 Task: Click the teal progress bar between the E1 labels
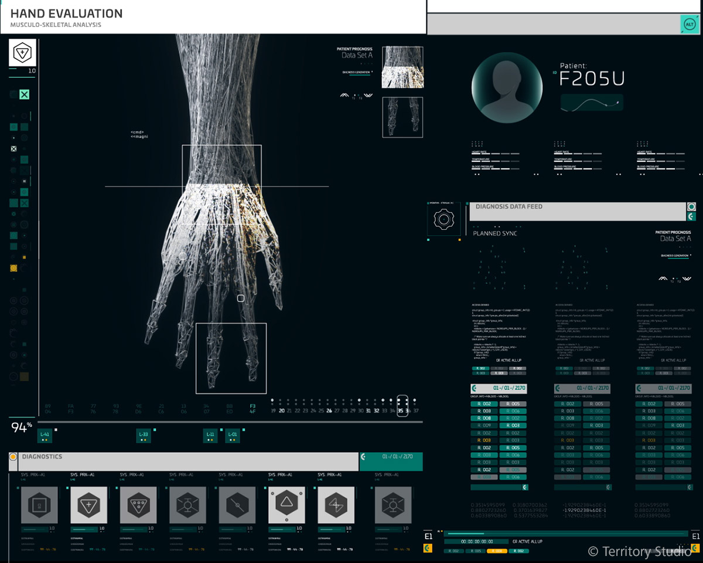(x=567, y=533)
